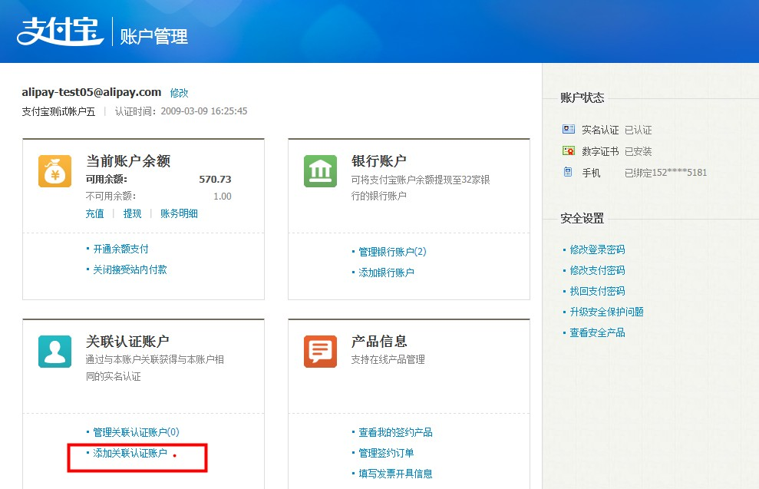Image resolution: width=759 pixels, height=489 pixels.
Task: Open 管理银行账户(2) link
Action: [392, 252]
